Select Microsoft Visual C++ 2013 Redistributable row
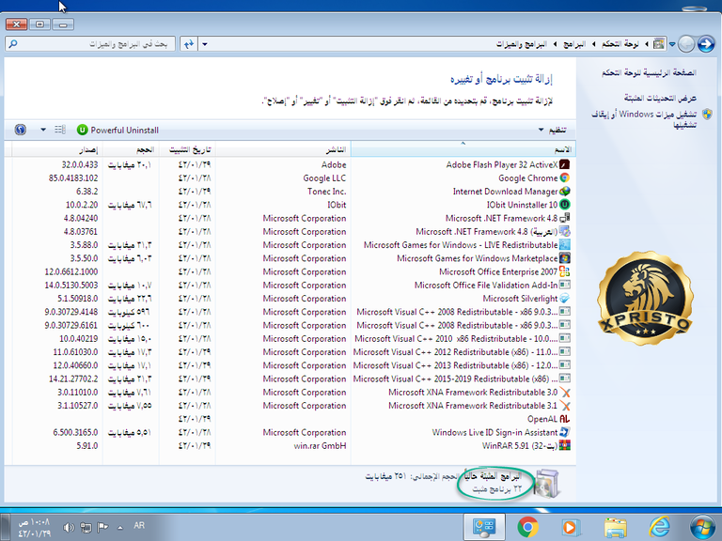Image resolution: width=722 pixels, height=541 pixels. click(x=291, y=365)
